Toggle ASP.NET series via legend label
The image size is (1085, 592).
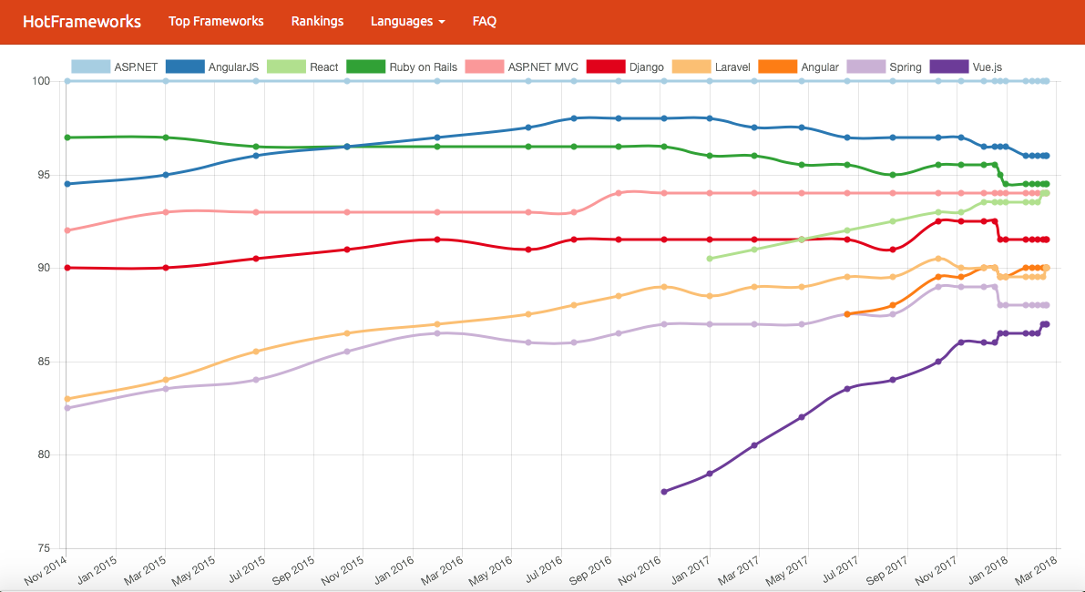pyautogui.click(x=136, y=67)
